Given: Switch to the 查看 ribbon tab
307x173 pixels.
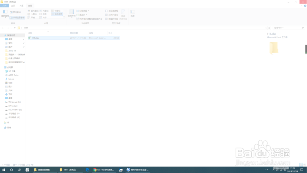Looking at the screenshot, I should tap(30, 6).
